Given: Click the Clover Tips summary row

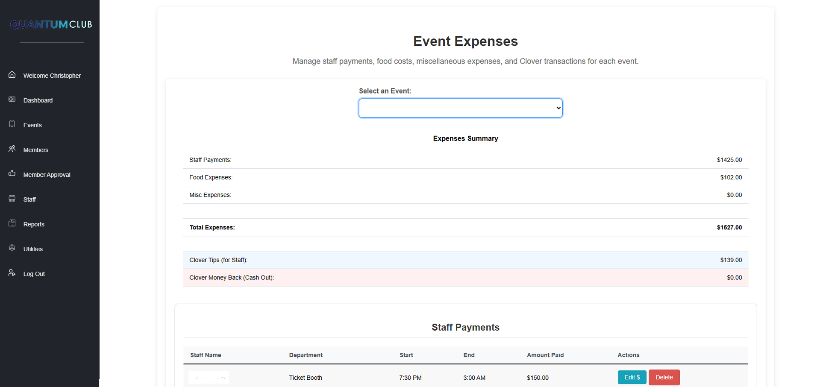Looking at the screenshot, I should (x=465, y=260).
